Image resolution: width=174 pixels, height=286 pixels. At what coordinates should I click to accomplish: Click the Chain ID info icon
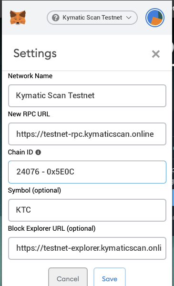tap(38, 153)
